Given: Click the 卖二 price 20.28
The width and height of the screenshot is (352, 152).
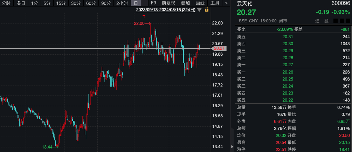Looking at the screenshot, I should [288, 58].
